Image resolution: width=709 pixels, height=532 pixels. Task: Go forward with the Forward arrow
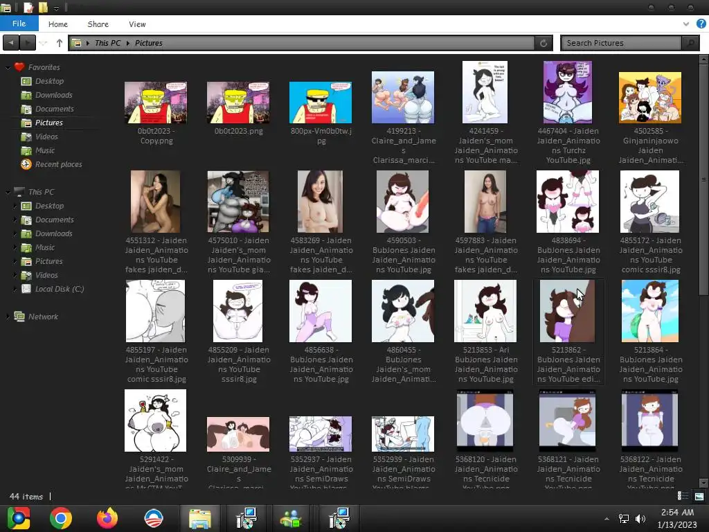click(28, 42)
